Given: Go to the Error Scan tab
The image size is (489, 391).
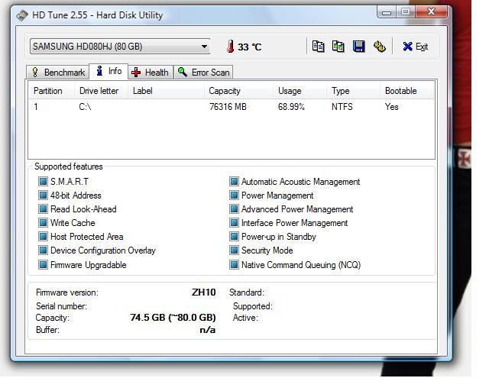Looking at the screenshot, I should 203,73.
